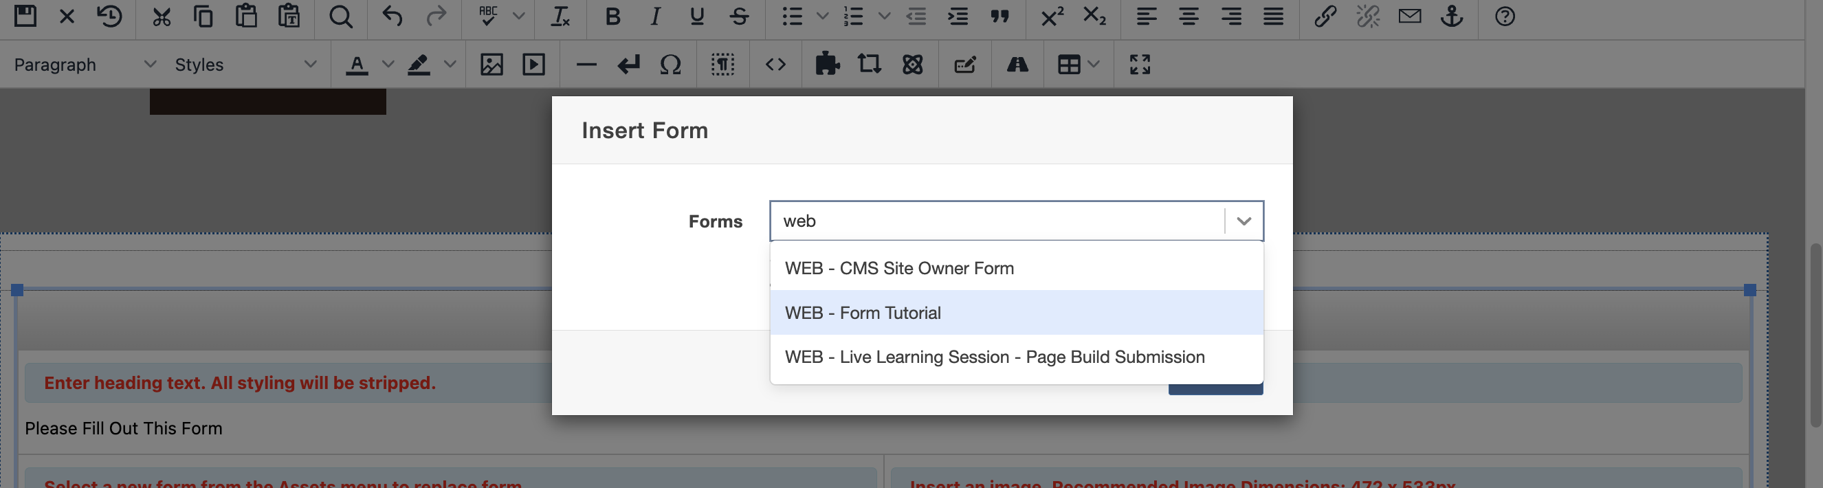Screen dimensions: 1823x488
Task: Open highlight color picker arrow
Action: [x=450, y=65]
